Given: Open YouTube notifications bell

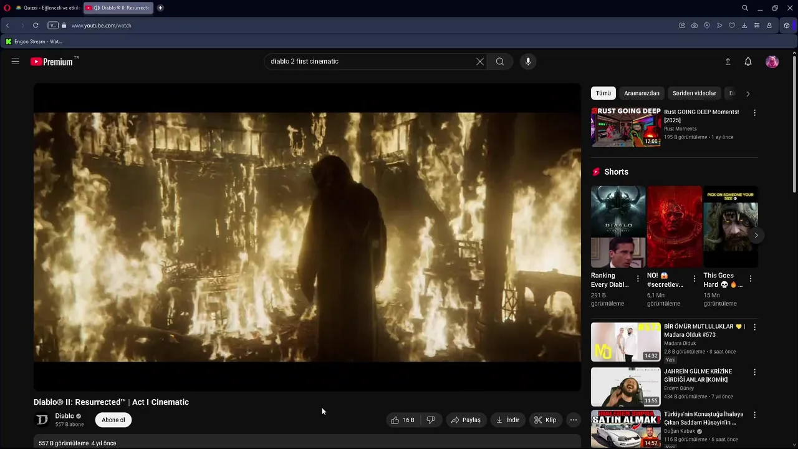Looking at the screenshot, I should coord(748,62).
